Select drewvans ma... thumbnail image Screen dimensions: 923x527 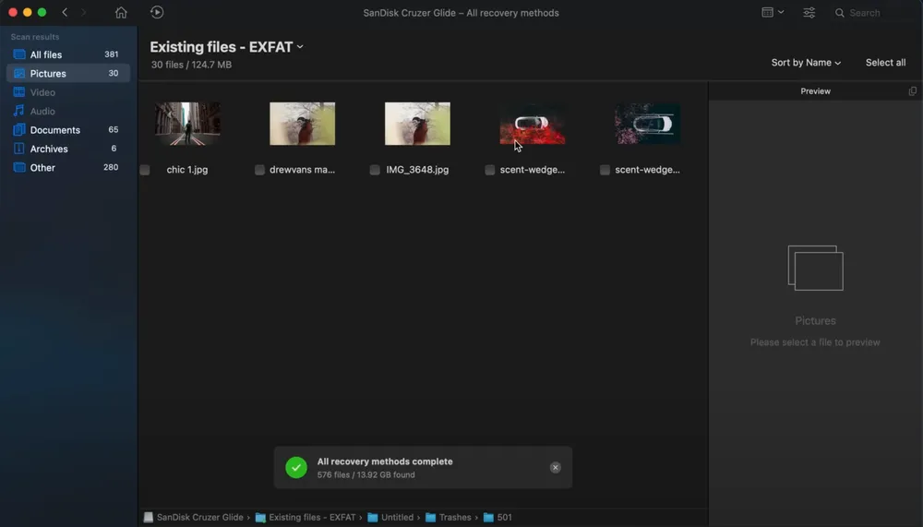[x=303, y=124]
